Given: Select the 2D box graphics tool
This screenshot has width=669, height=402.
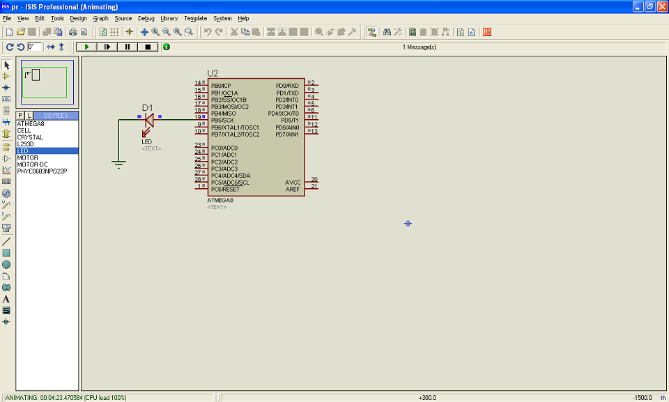Looking at the screenshot, I should pos(6,253).
